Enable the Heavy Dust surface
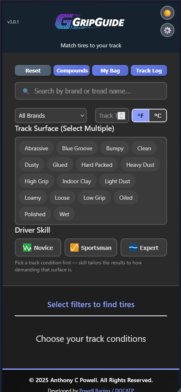 (140, 165)
